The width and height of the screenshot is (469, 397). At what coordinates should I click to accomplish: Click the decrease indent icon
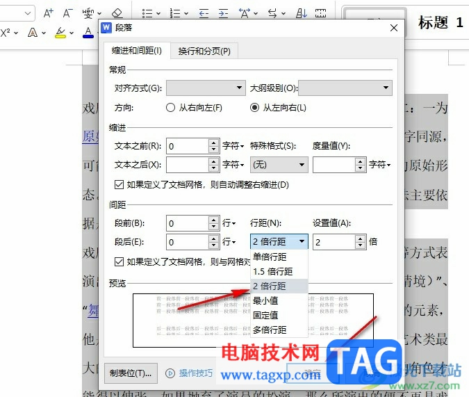click(x=204, y=13)
